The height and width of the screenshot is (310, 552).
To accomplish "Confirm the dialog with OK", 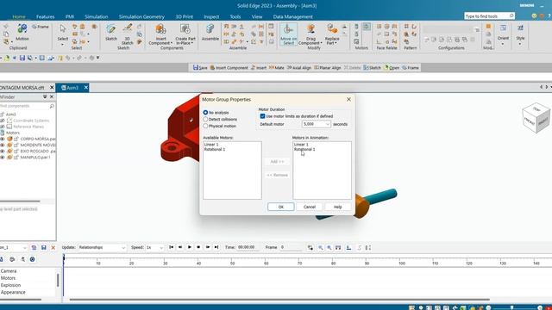I will click(281, 207).
